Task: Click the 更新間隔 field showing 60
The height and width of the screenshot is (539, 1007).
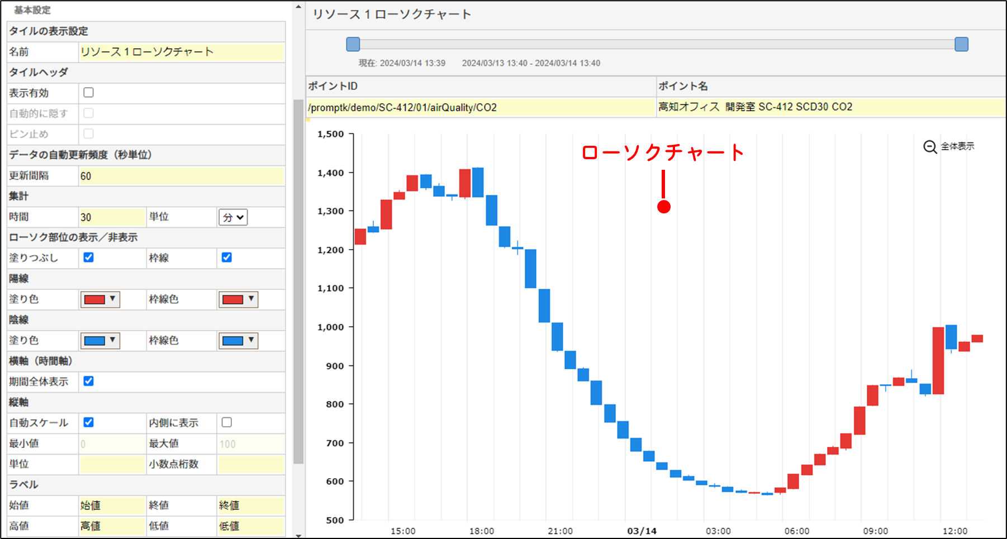Action: pos(182,176)
